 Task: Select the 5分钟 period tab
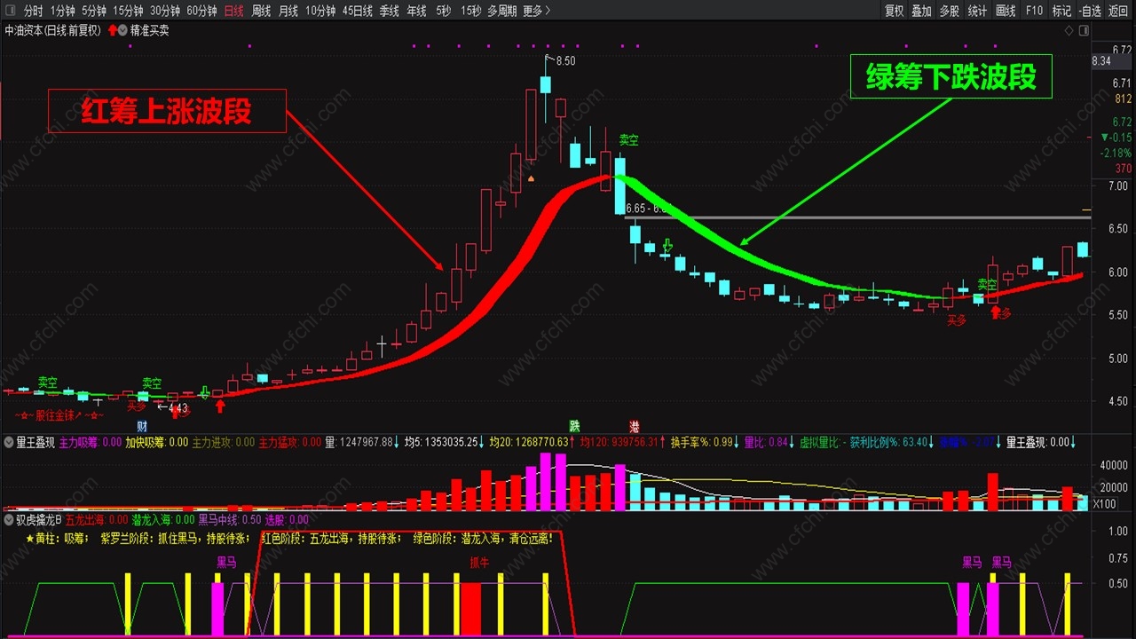[93, 11]
